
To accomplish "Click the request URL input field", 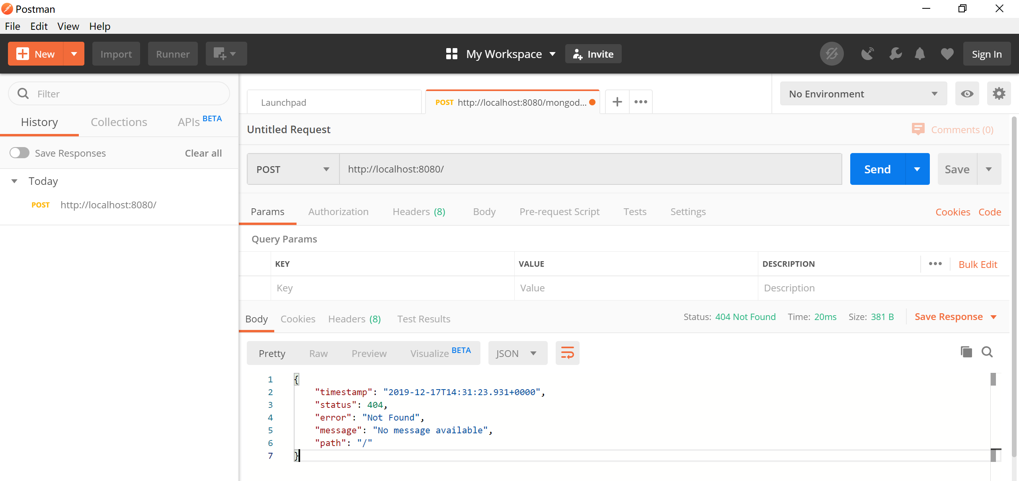I will point(589,169).
